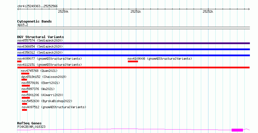Click the nsv4099077 red variant bar
Screen dimensions: 258x133
(19, 61)
